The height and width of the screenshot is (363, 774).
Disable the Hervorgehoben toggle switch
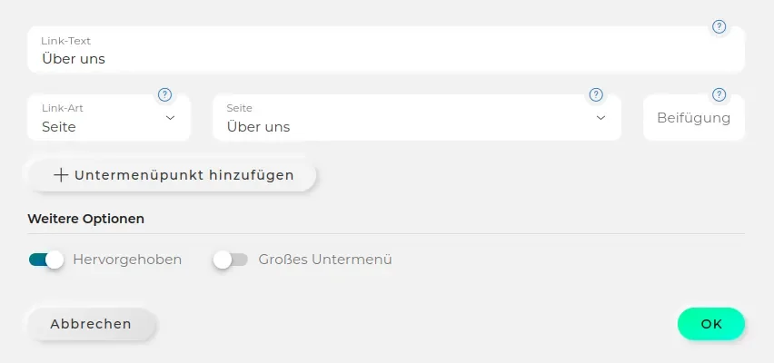(x=46, y=260)
